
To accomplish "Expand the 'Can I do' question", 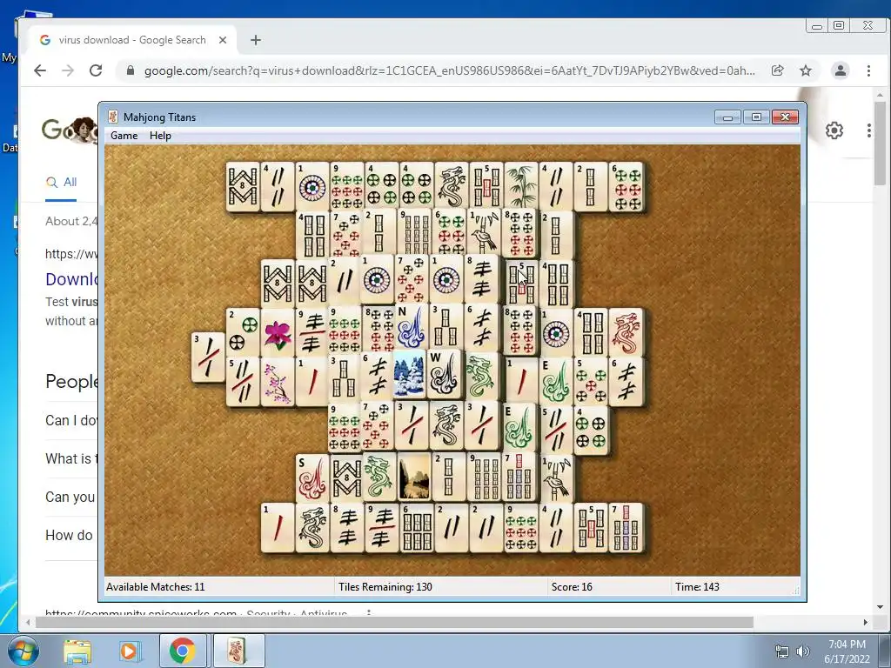I will [71, 420].
